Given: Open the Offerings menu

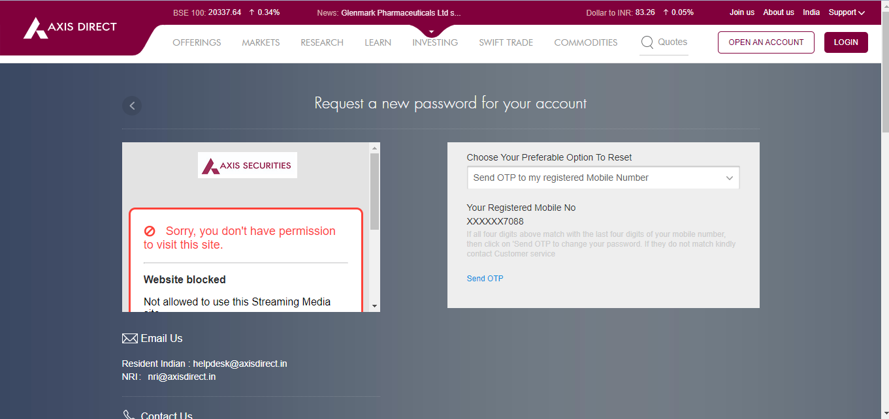Looking at the screenshot, I should point(197,42).
